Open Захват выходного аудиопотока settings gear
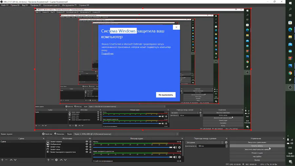The width and height of the screenshot is (295, 166). (x=180, y=157)
